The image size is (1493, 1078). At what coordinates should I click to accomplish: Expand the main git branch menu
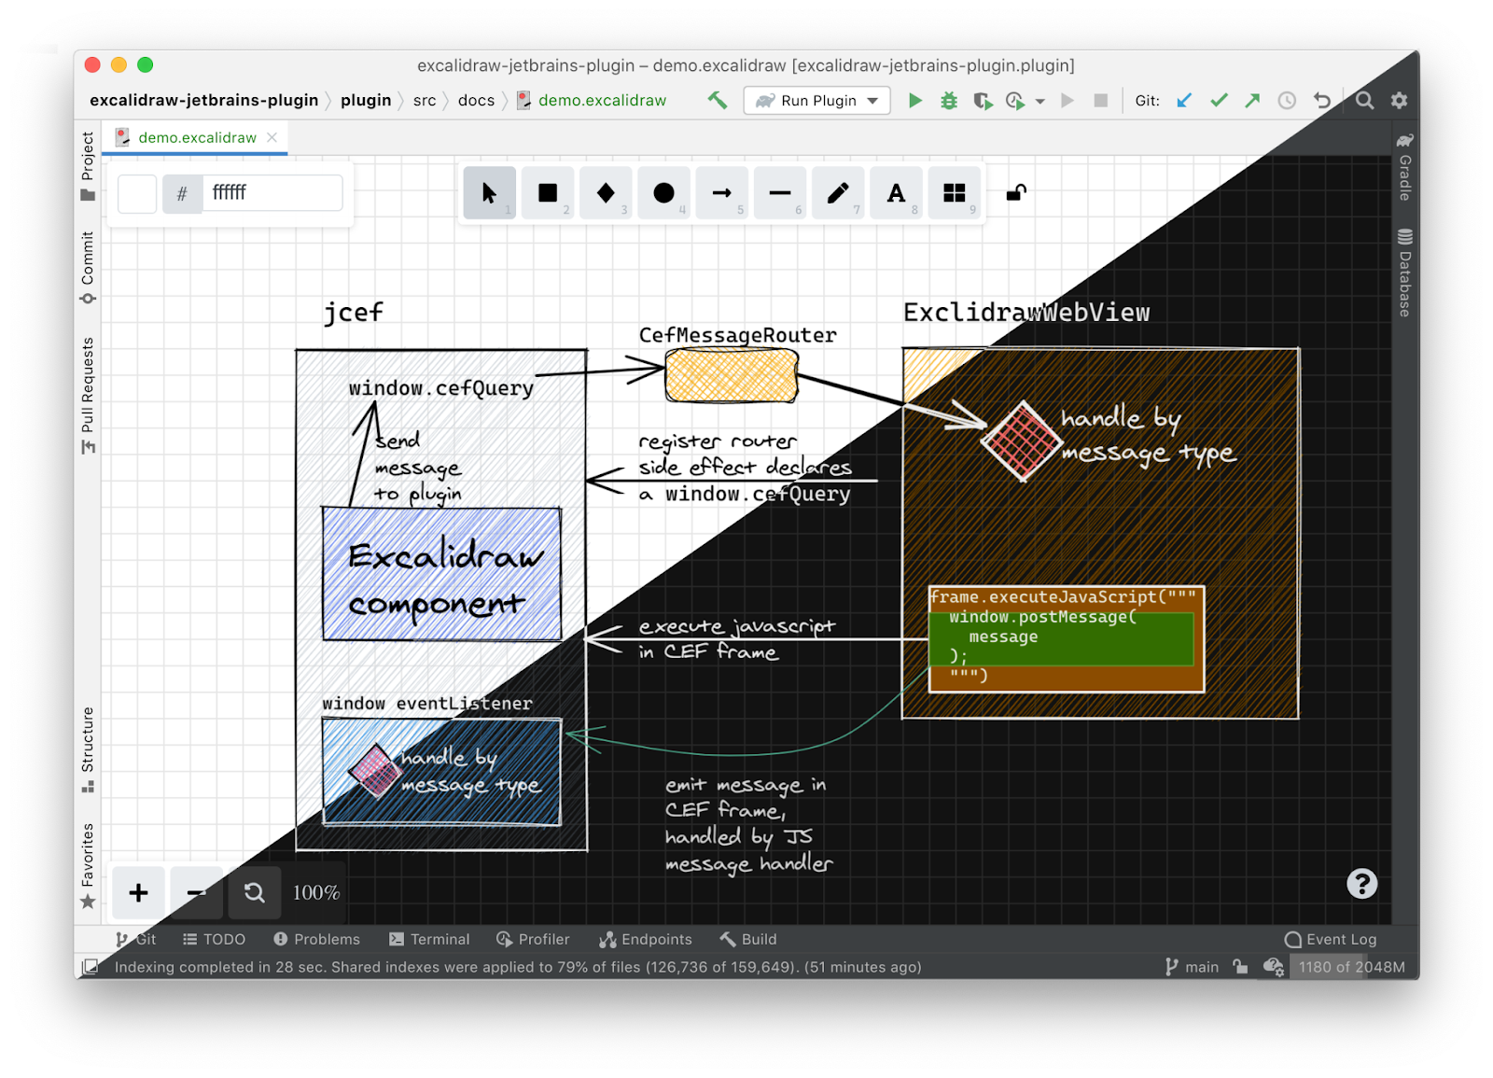pyautogui.click(x=1193, y=967)
